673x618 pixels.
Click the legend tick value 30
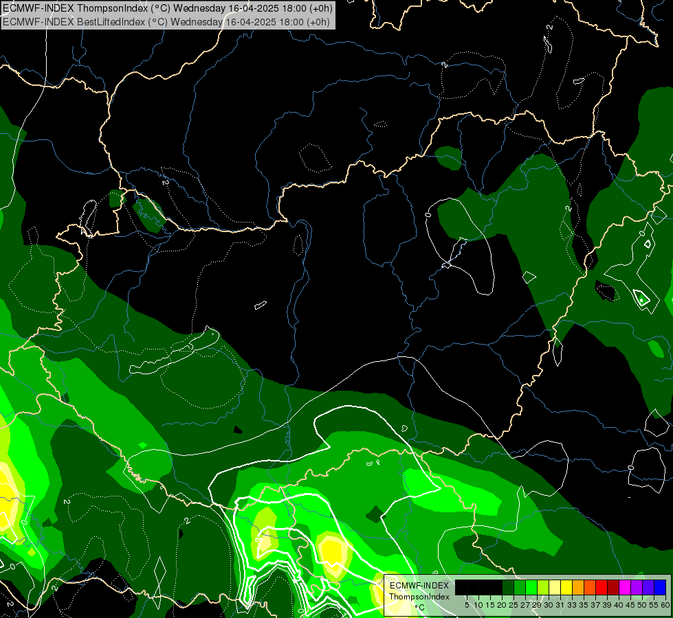pos(549,605)
